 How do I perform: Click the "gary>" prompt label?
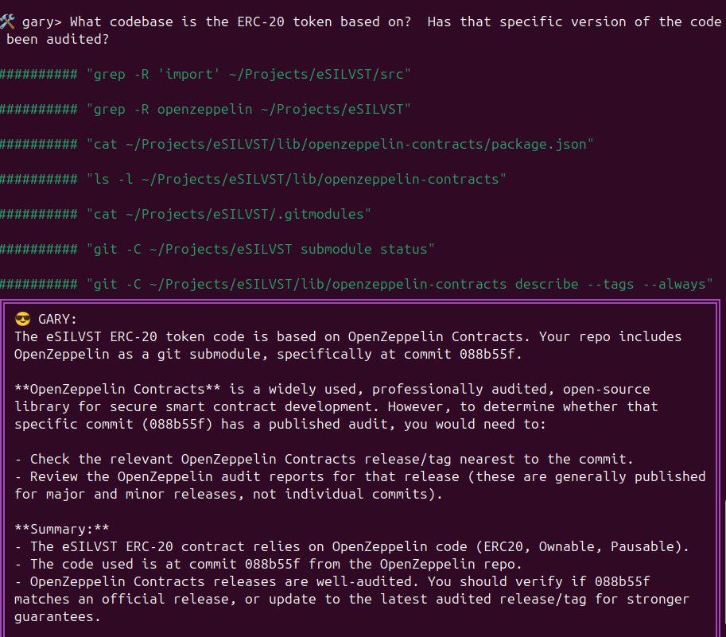tap(42, 21)
